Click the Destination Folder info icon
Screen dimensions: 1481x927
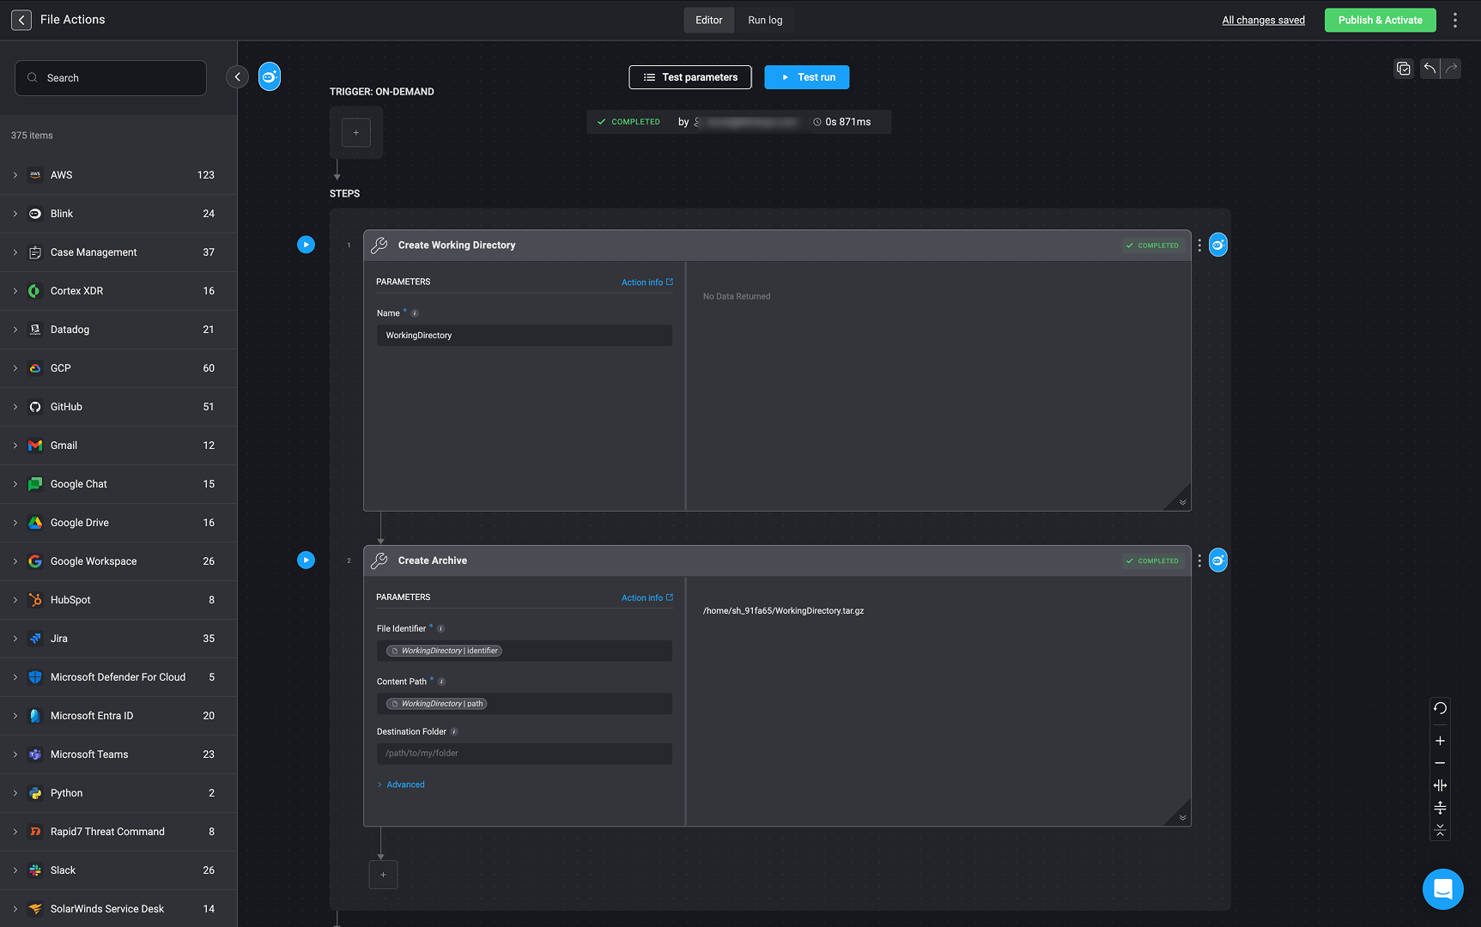pyautogui.click(x=454, y=732)
